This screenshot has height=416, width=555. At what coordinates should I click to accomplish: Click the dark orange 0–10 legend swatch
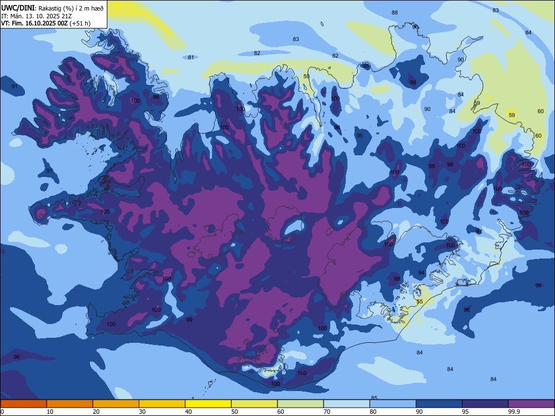[23, 404]
